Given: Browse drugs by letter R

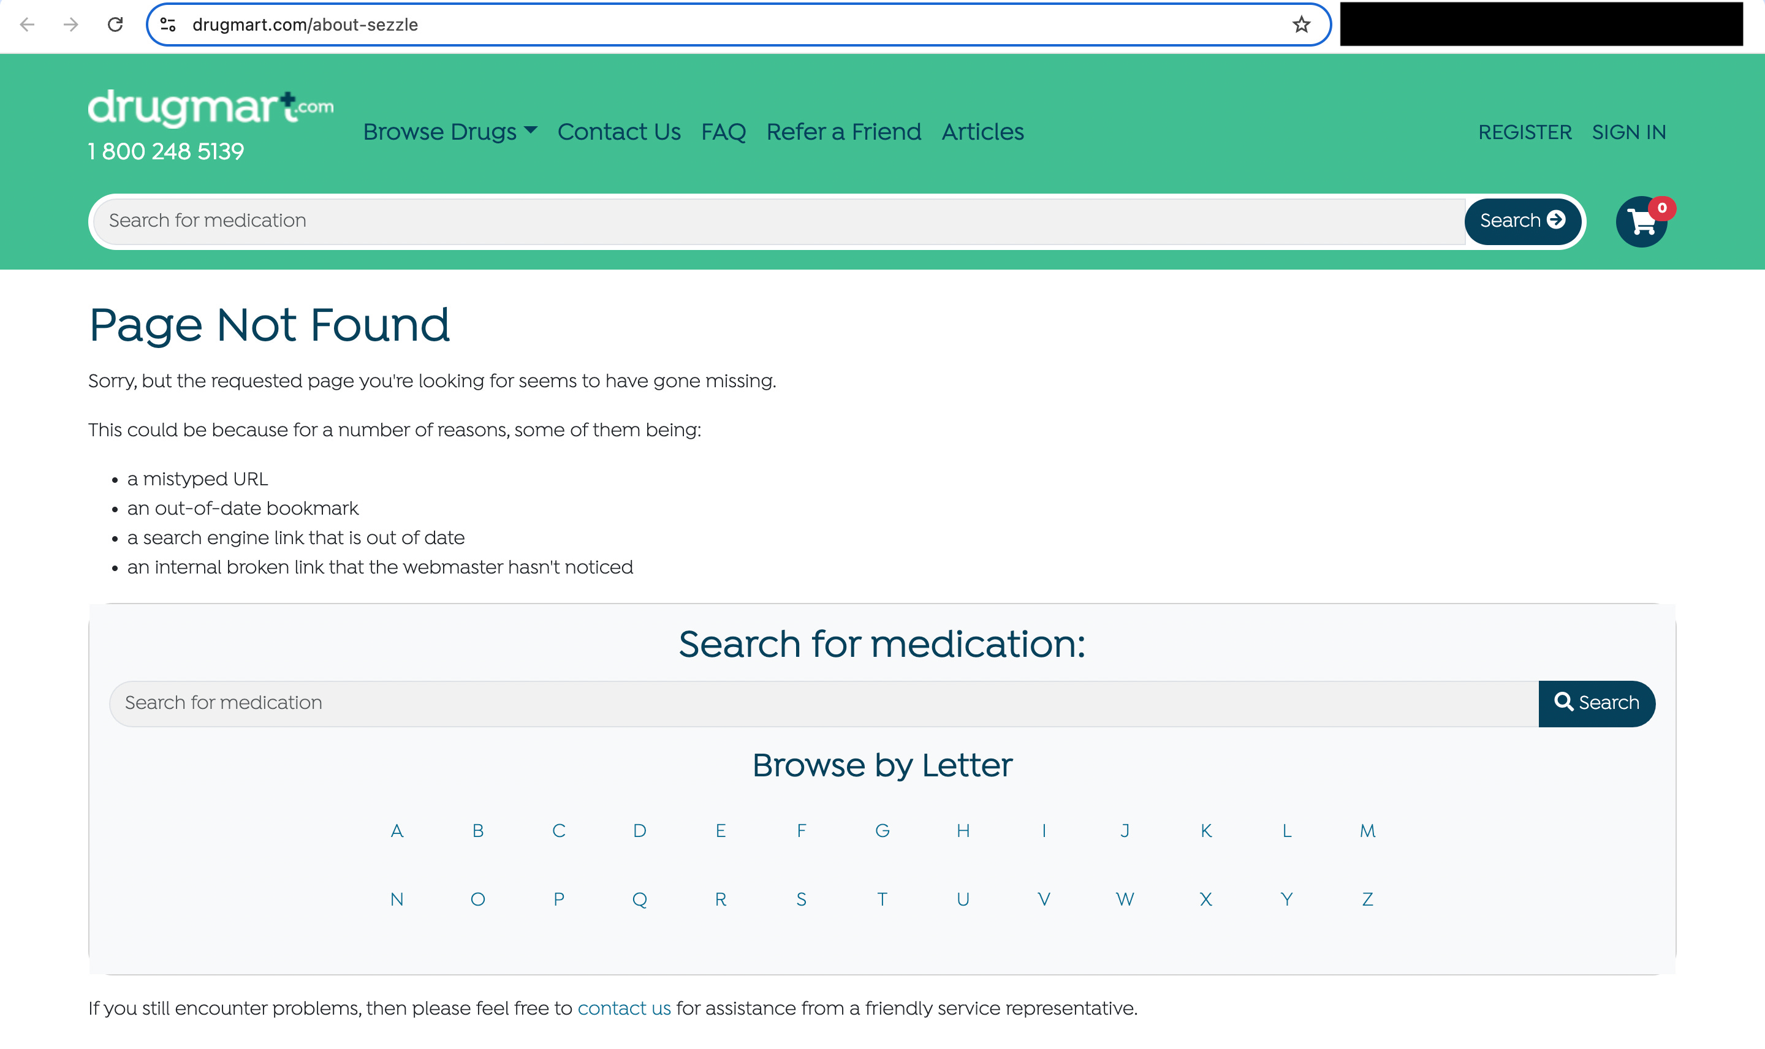Looking at the screenshot, I should pos(720,900).
